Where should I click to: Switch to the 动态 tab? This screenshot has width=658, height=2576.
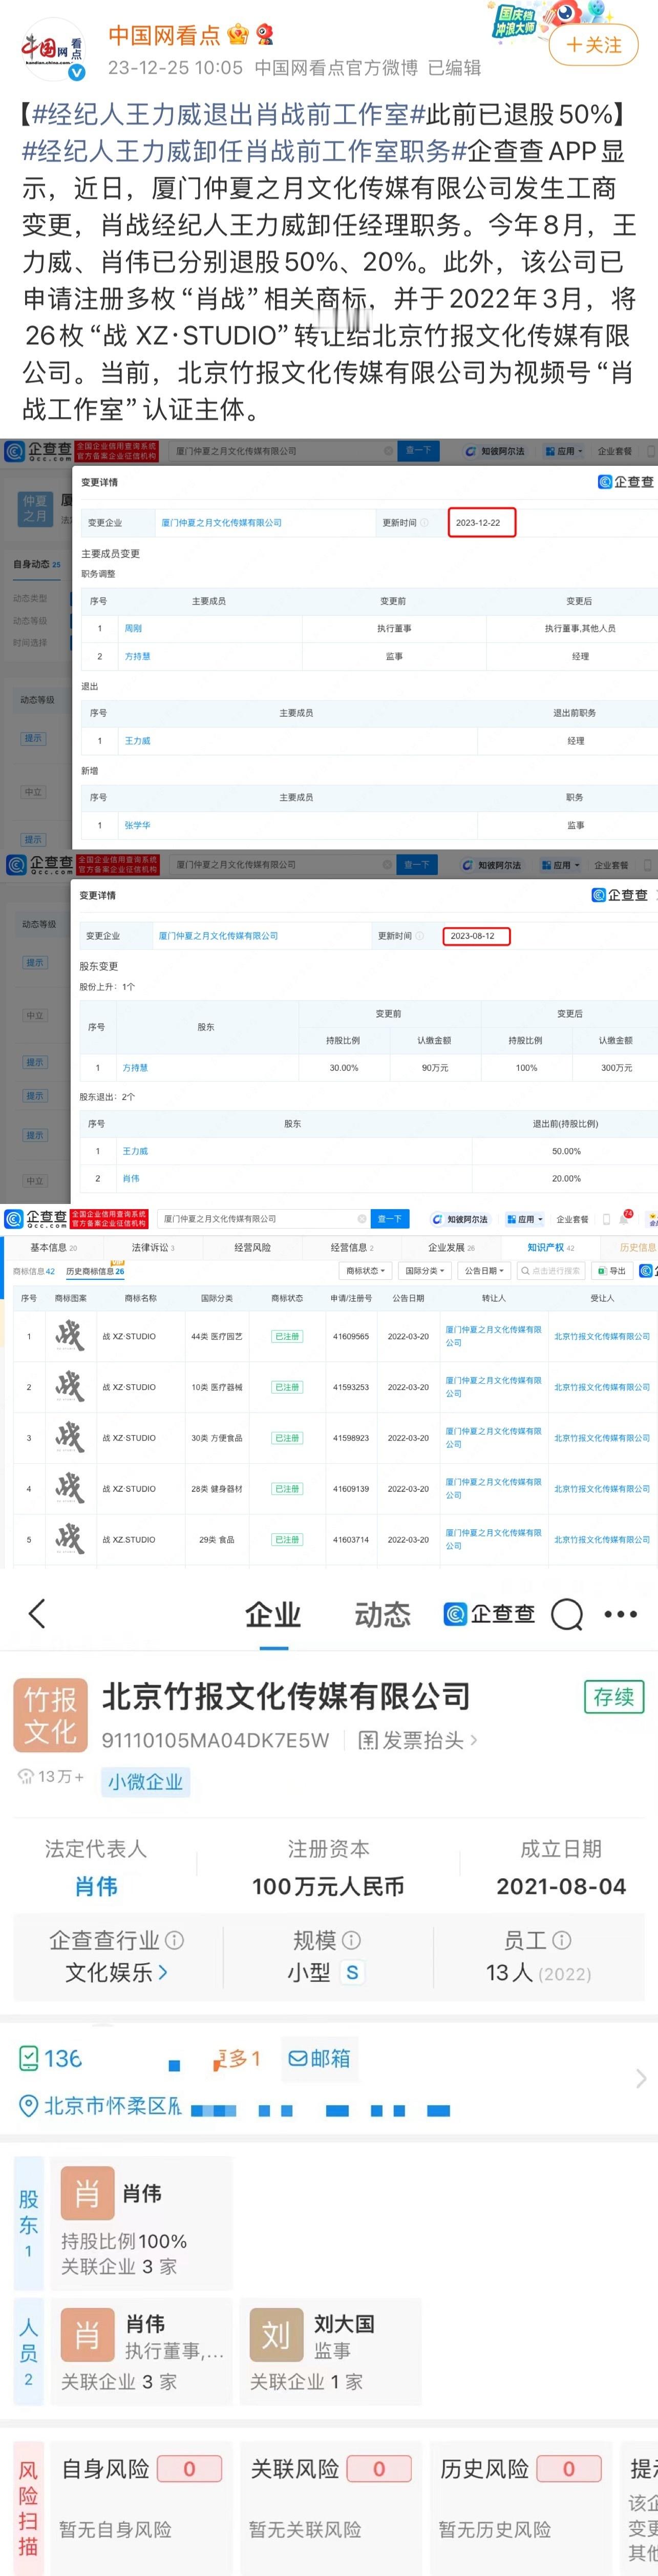[383, 1614]
